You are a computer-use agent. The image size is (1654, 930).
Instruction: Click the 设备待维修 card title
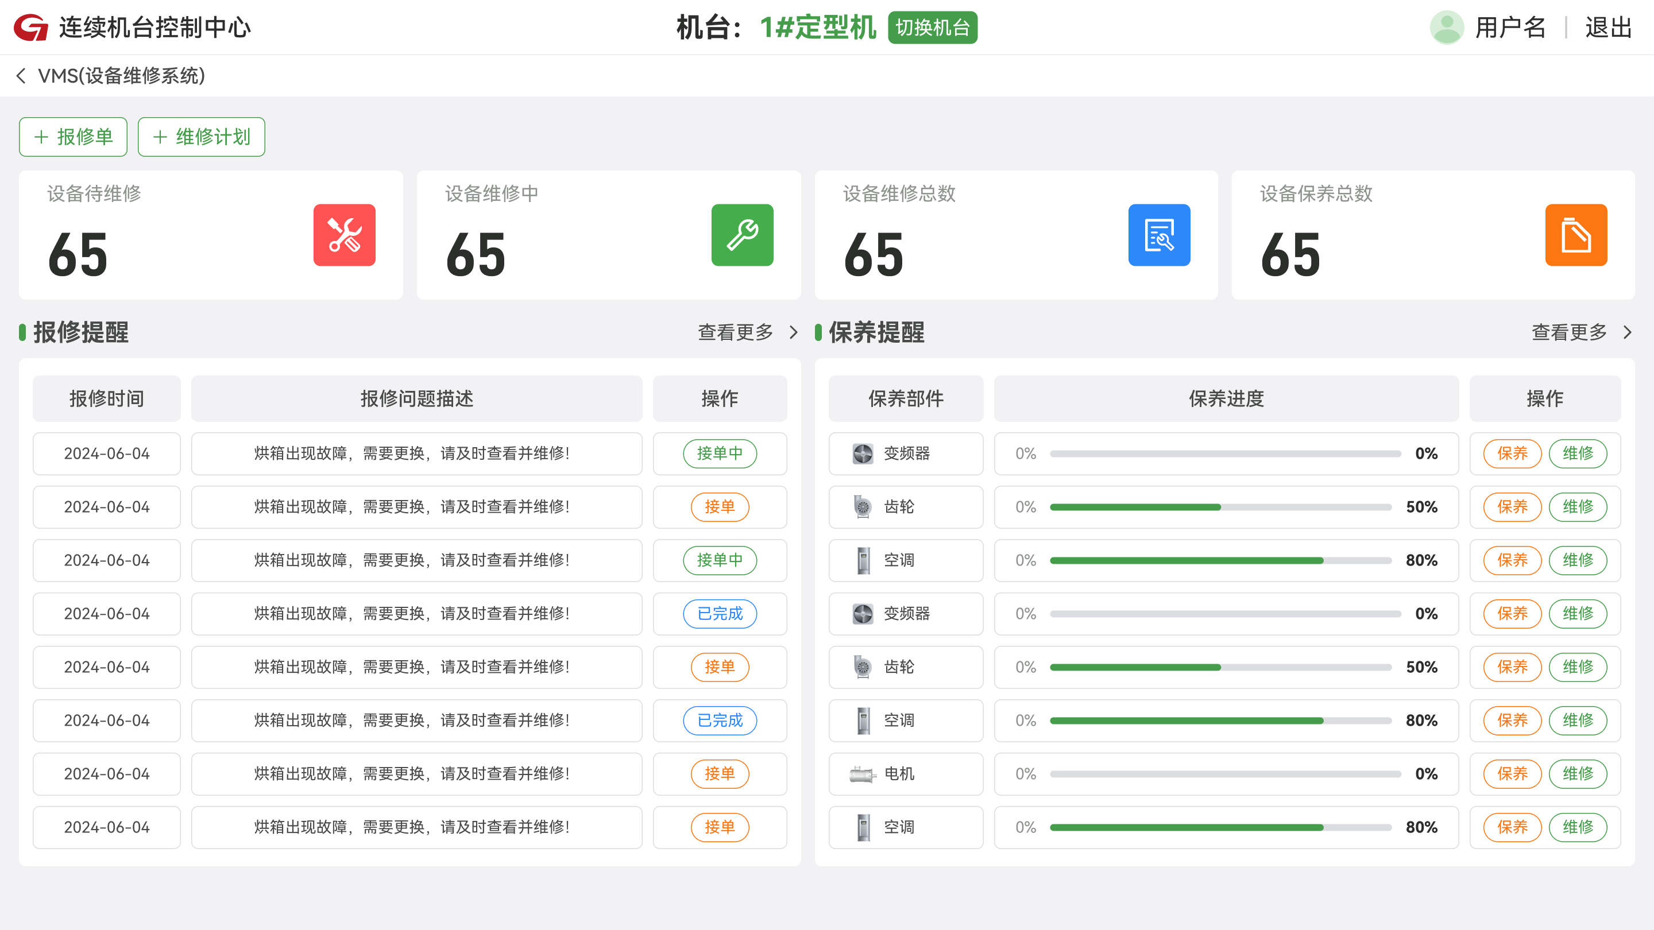94,193
